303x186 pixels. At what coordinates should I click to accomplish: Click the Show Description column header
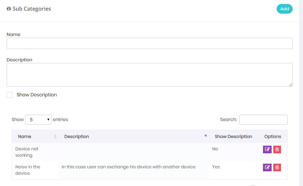coord(234,136)
